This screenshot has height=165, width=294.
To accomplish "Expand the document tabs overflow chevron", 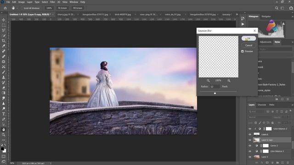I will [237, 14].
